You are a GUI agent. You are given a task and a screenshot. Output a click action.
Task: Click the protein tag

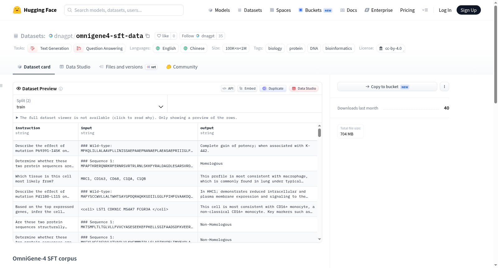[296, 48]
